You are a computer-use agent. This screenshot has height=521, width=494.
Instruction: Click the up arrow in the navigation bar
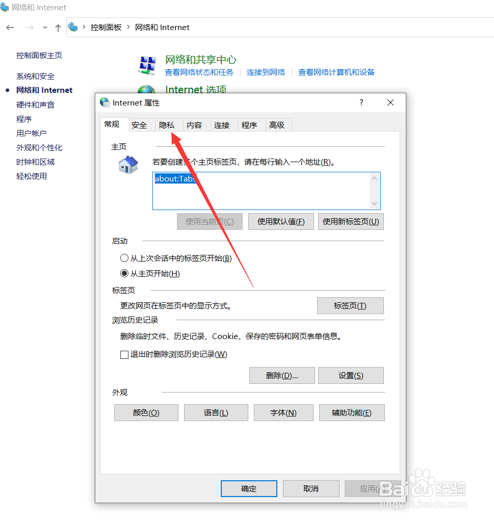click(58, 28)
